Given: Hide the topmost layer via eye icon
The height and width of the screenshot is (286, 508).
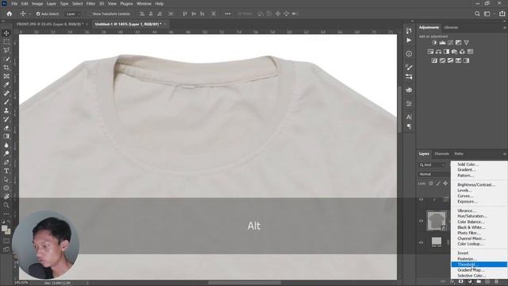Looking at the screenshot, I should [x=421, y=199].
